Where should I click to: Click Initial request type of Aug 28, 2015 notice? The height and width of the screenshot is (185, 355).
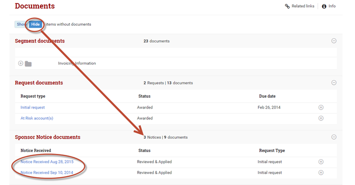[x=270, y=162]
